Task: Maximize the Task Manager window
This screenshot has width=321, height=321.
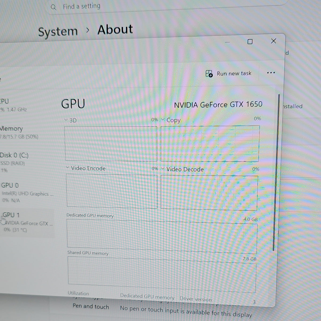Action: (250, 42)
